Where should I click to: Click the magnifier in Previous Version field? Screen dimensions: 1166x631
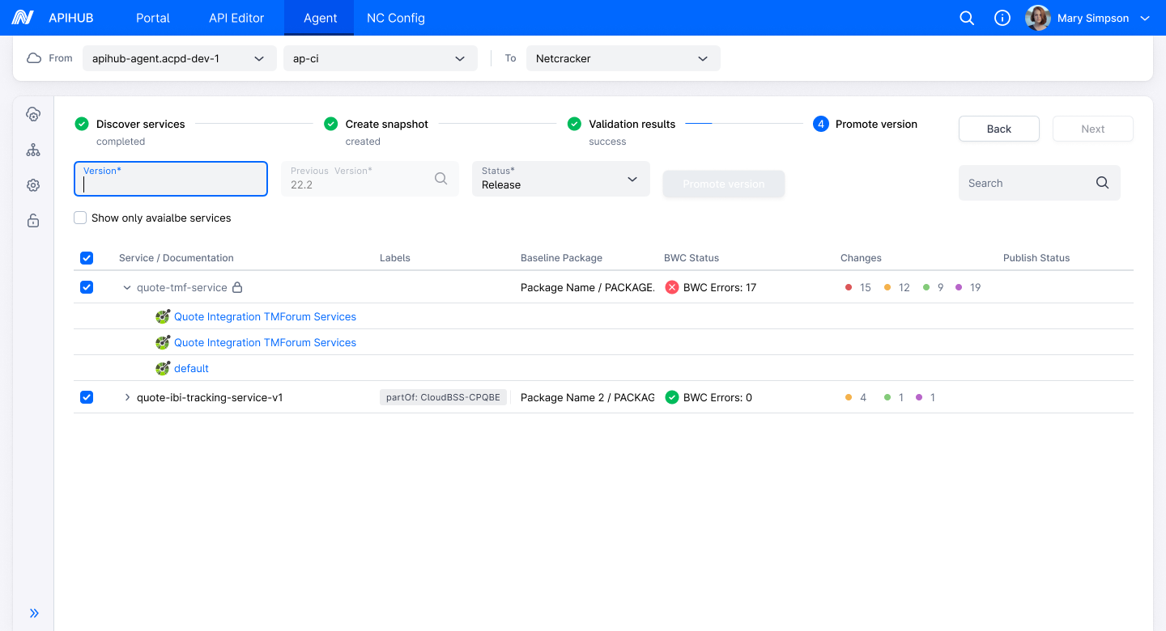pos(440,179)
